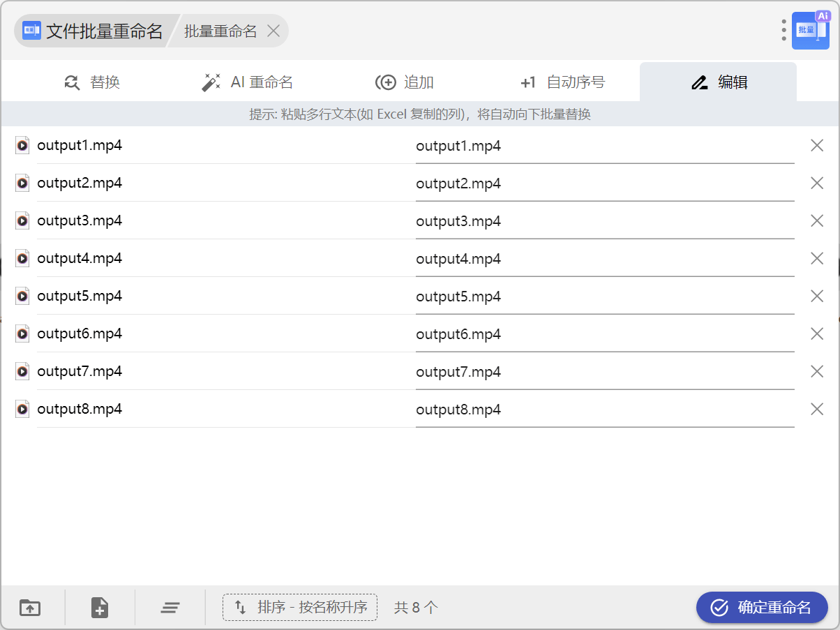Click the output3.mp4 video file icon

22,221
